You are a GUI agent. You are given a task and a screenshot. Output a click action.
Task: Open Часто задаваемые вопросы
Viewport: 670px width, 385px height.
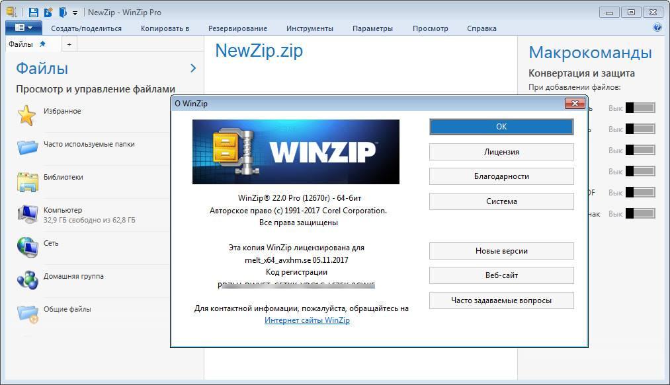[x=501, y=300]
